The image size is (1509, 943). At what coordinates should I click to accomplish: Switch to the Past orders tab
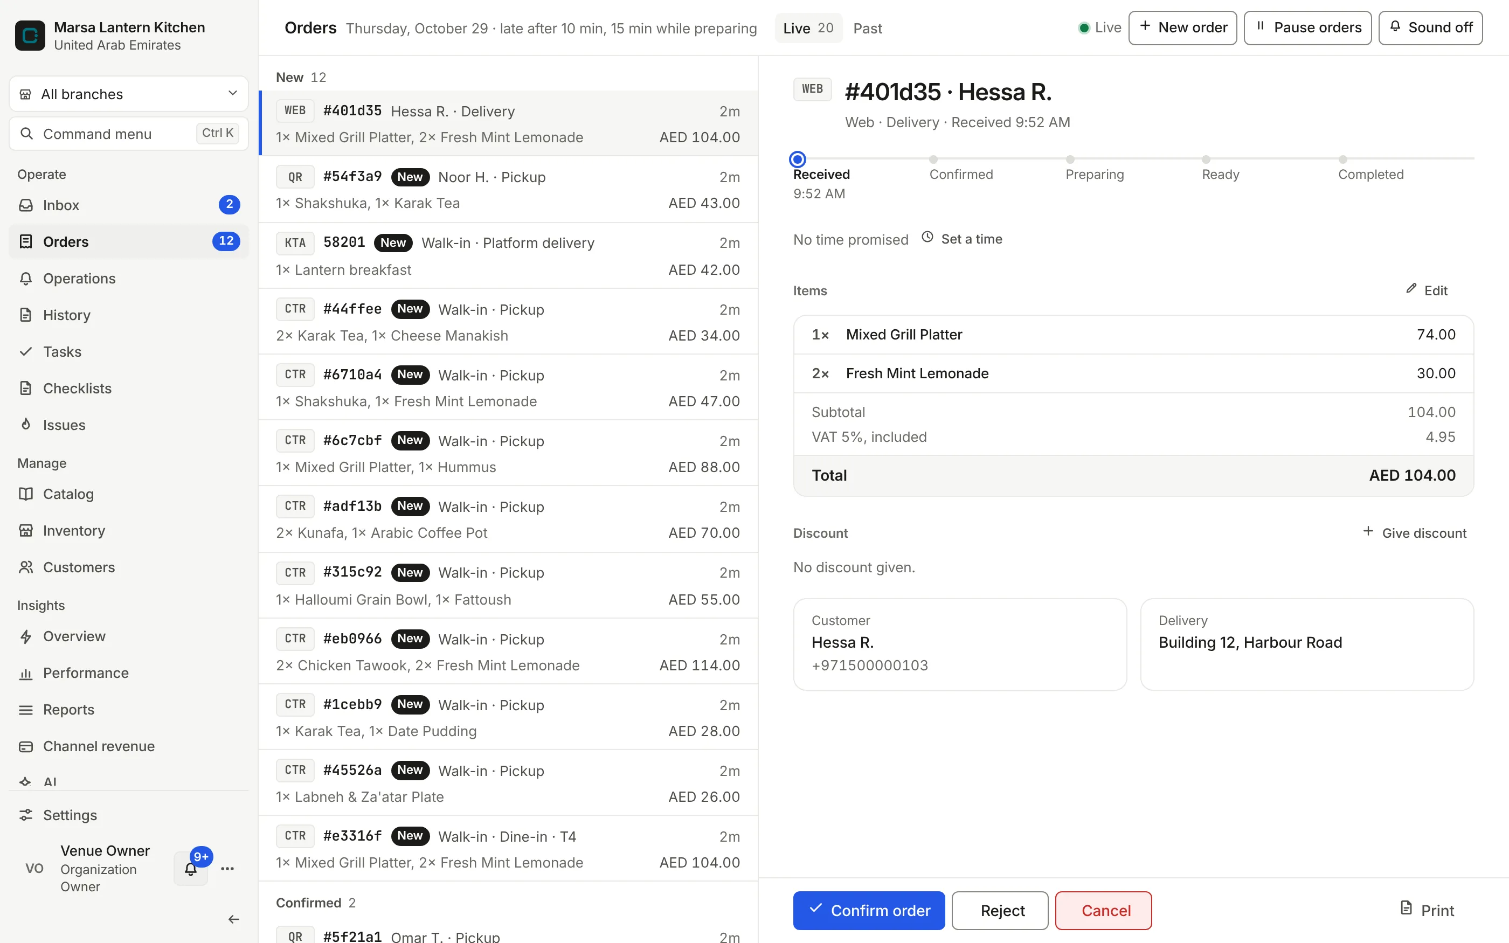click(x=867, y=28)
